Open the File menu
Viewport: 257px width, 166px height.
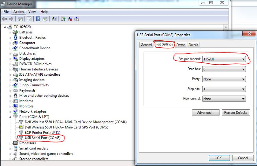coord(6,12)
